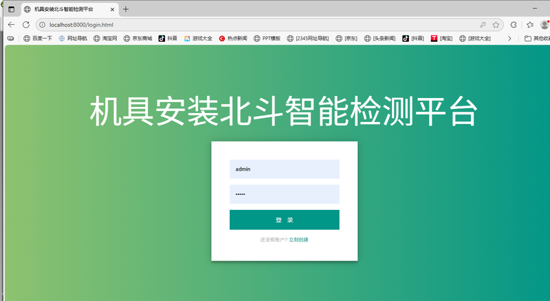Reload the login page
Image resolution: width=550 pixels, height=301 pixels.
tap(26, 25)
